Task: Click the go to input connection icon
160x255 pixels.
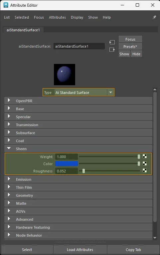Action: [x=112, y=43]
